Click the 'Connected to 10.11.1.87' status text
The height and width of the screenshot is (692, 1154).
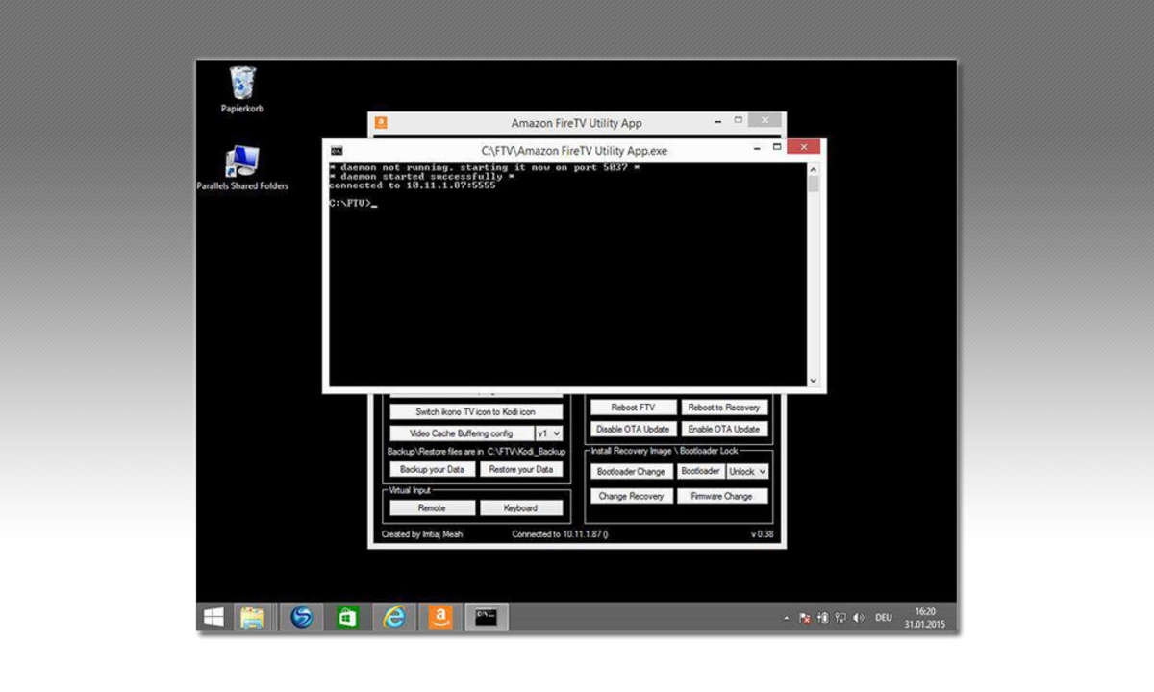click(x=560, y=533)
